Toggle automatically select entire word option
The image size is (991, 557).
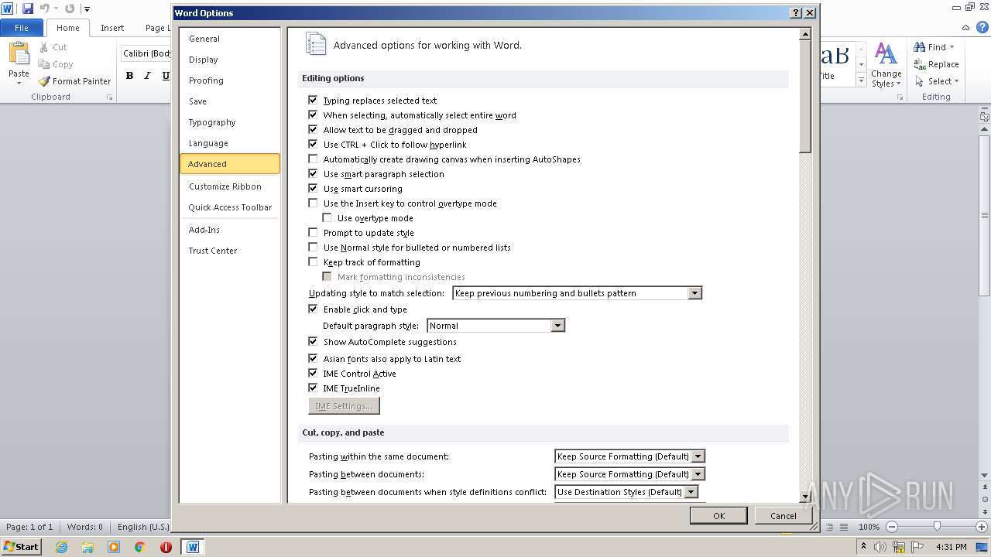coord(313,115)
